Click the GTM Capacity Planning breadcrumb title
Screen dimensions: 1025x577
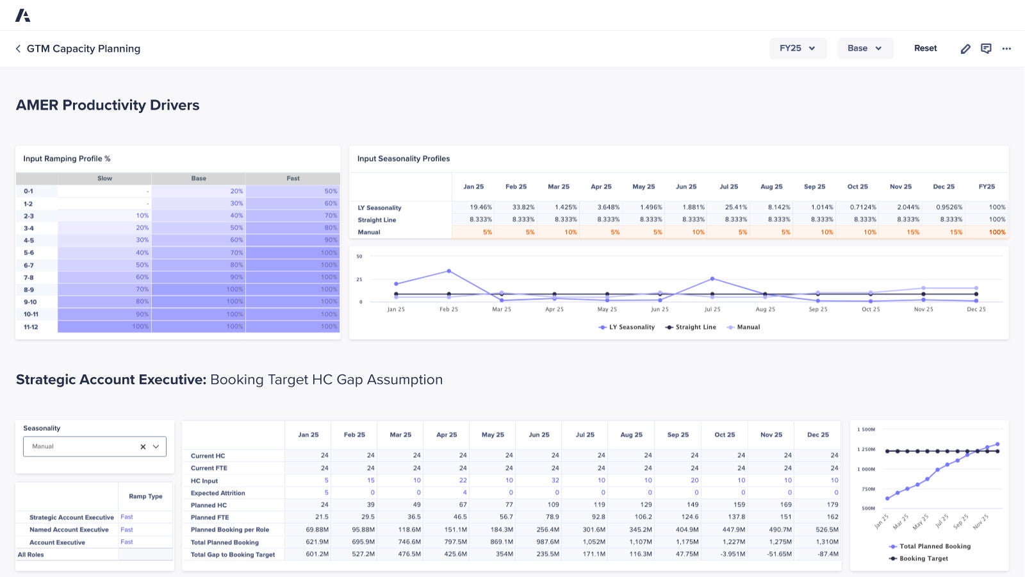point(83,48)
